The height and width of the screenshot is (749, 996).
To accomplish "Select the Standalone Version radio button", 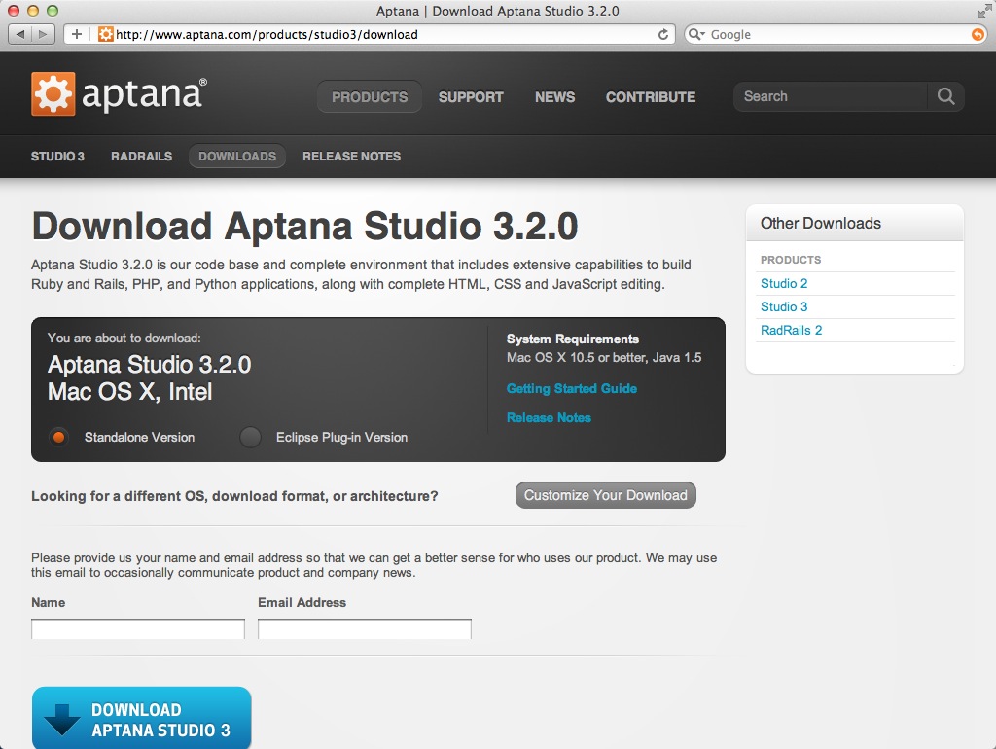I will (x=58, y=437).
